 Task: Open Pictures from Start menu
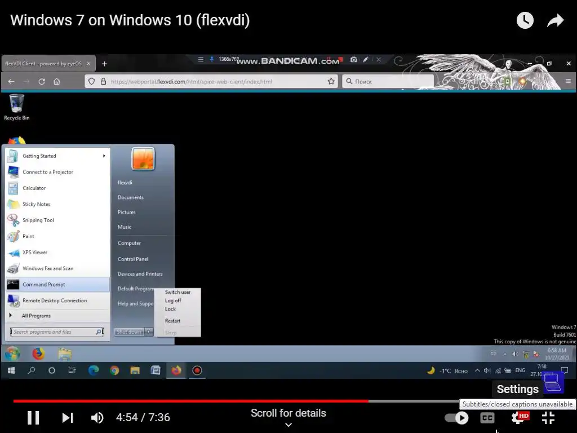click(127, 212)
